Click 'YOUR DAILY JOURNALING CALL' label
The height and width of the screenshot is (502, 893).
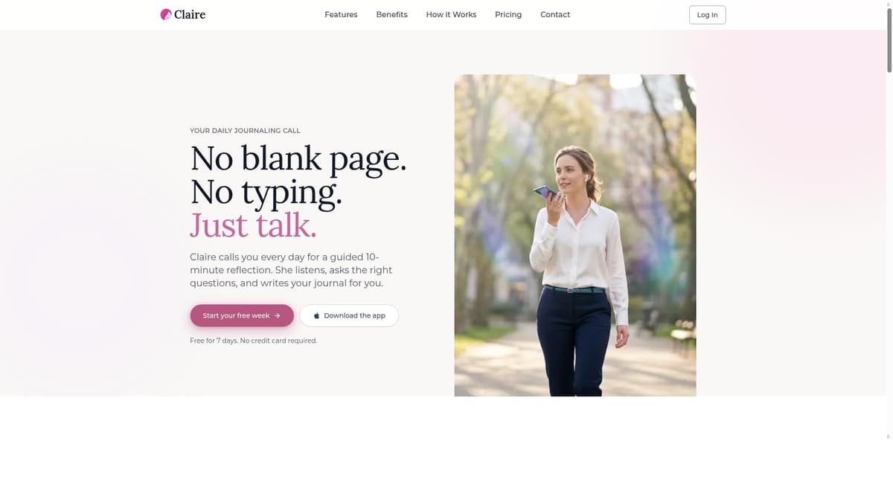[246, 131]
